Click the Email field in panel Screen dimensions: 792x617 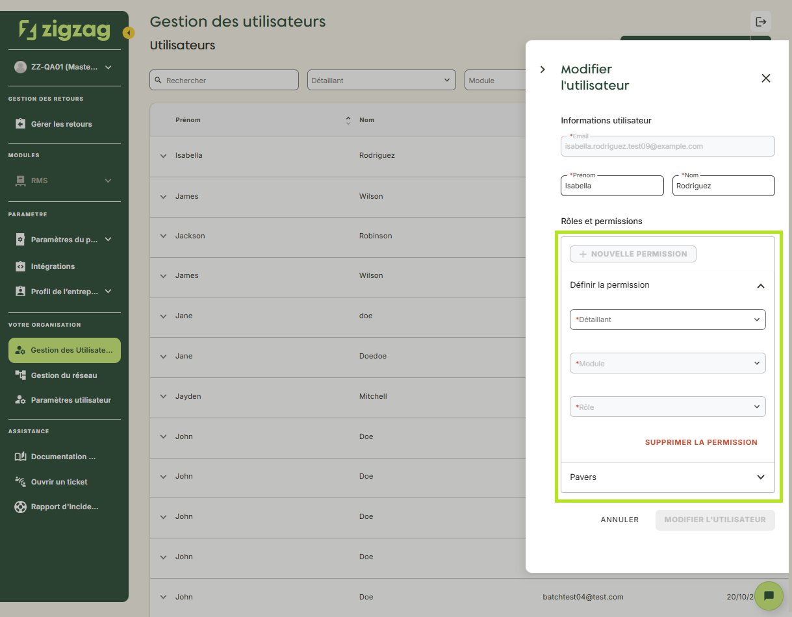tap(668, 146)
